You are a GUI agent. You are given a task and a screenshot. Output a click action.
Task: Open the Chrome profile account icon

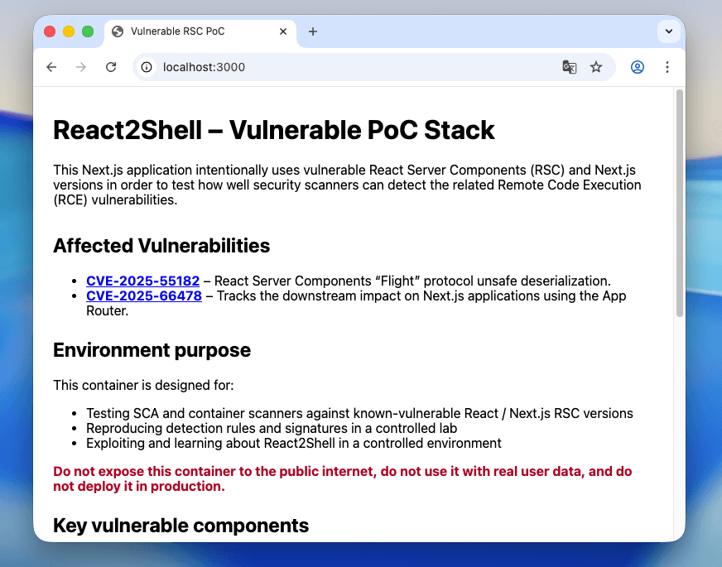click(x=637, y=67)
